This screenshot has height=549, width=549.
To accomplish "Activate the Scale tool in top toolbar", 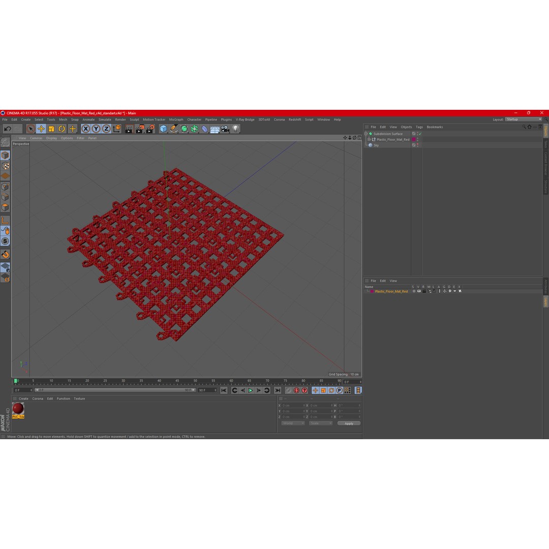I will tap(51, 129).
